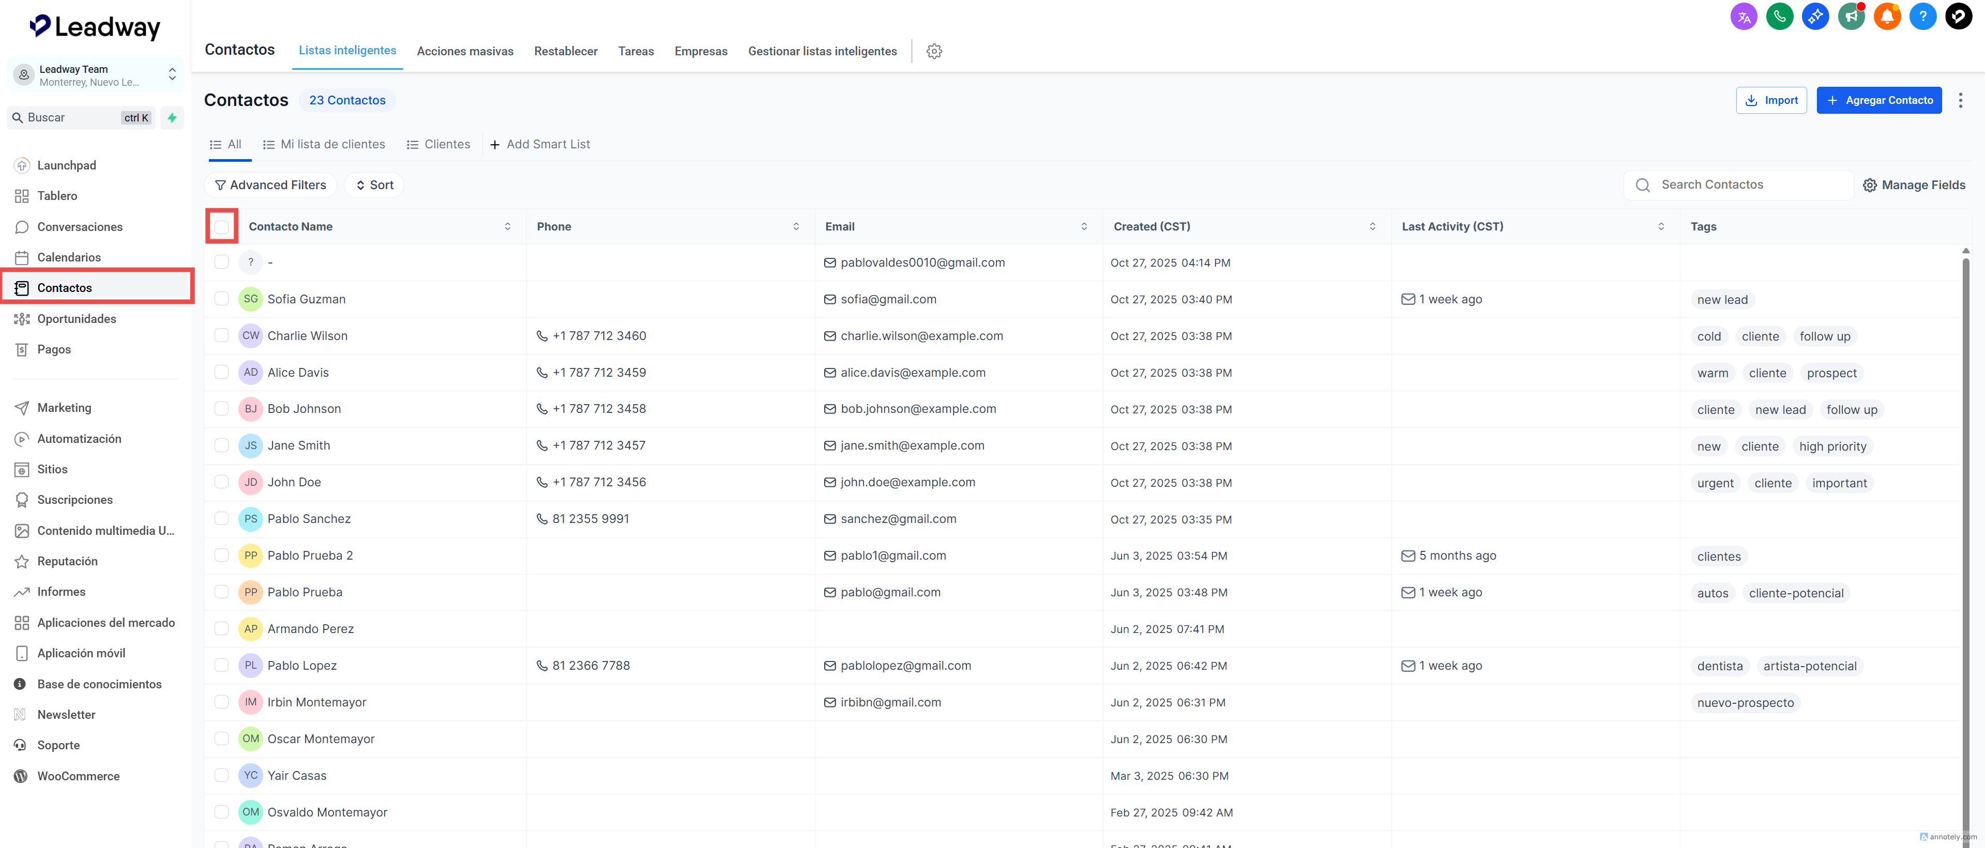Viewport: 1985px width, 848px height.
Task: Click the settings gear next to tabs
Action: [934, 51]
